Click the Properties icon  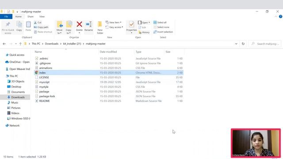click(x=132, y=25)
